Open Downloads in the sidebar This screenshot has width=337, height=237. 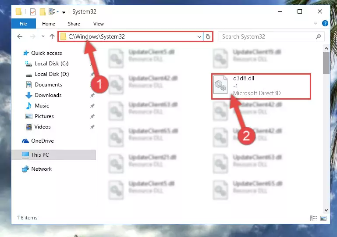click(x=48, y=95)
